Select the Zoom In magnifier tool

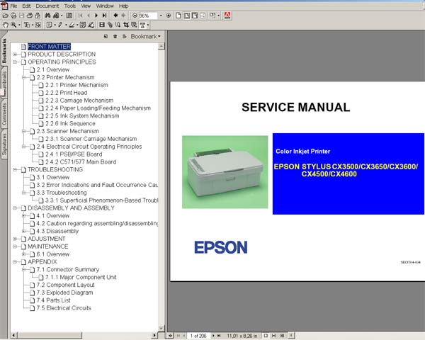pos(13,25)
